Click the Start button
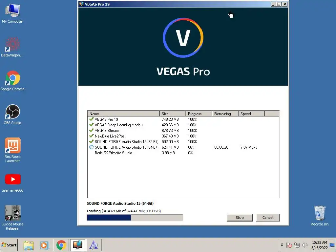 pos(9,245)
